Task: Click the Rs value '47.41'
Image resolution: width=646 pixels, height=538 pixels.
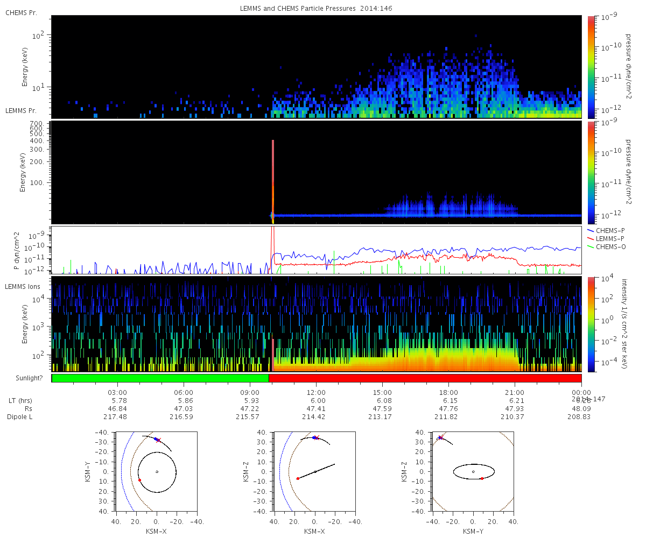Action: click(x=316, y=409)
